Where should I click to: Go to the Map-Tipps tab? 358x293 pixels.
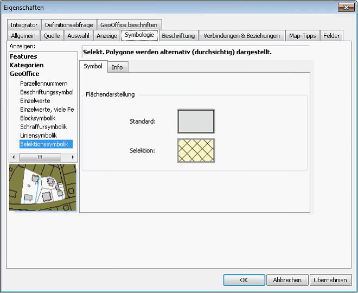302,36
